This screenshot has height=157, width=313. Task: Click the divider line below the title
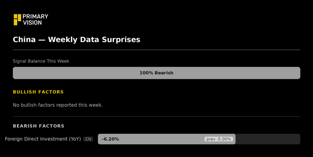[x=156, y=50]
